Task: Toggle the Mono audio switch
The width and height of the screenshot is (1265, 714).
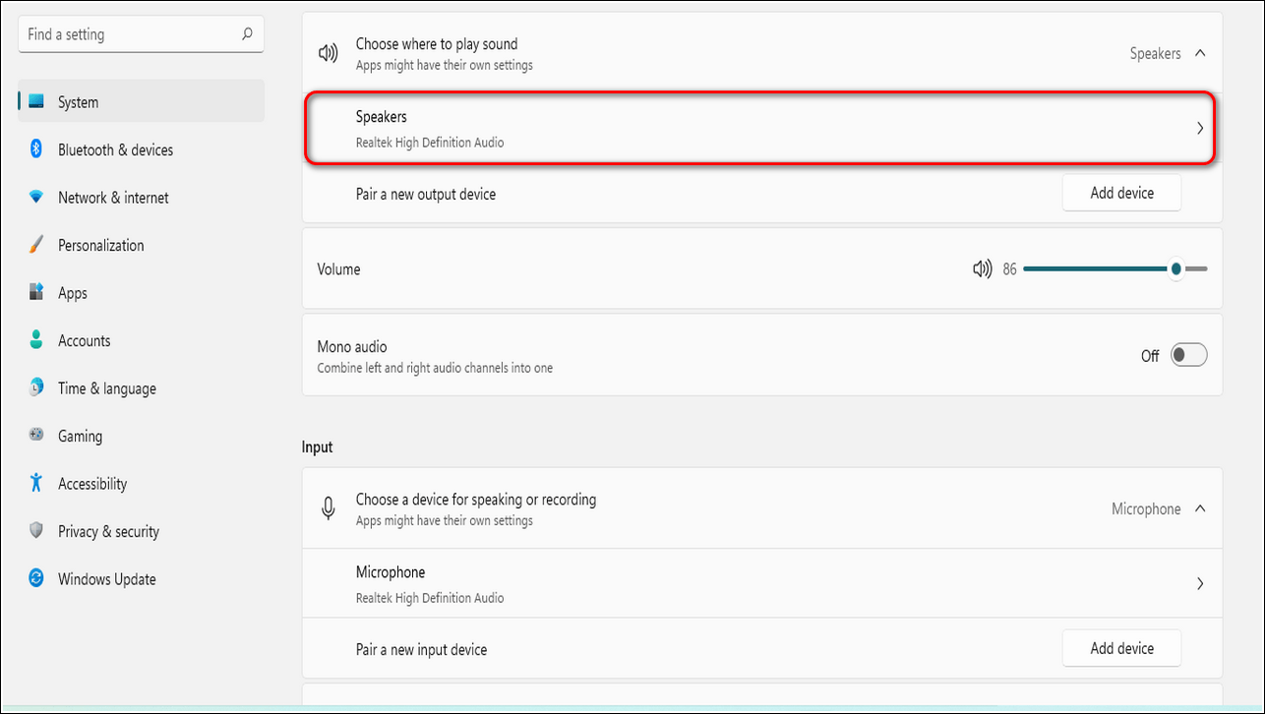Action: coord(1188,356)
